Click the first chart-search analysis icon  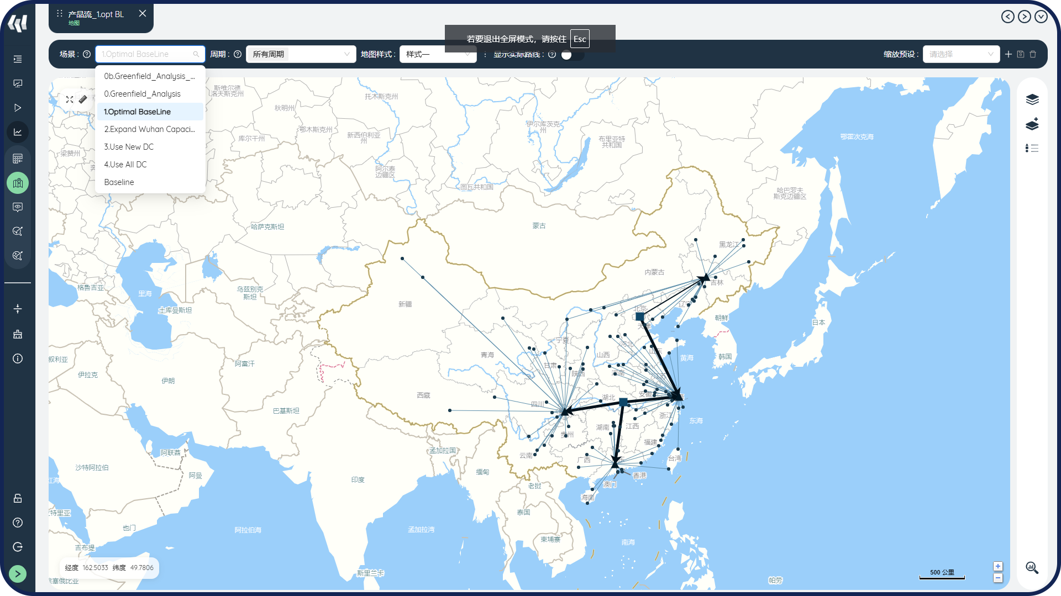pos(18,231)
